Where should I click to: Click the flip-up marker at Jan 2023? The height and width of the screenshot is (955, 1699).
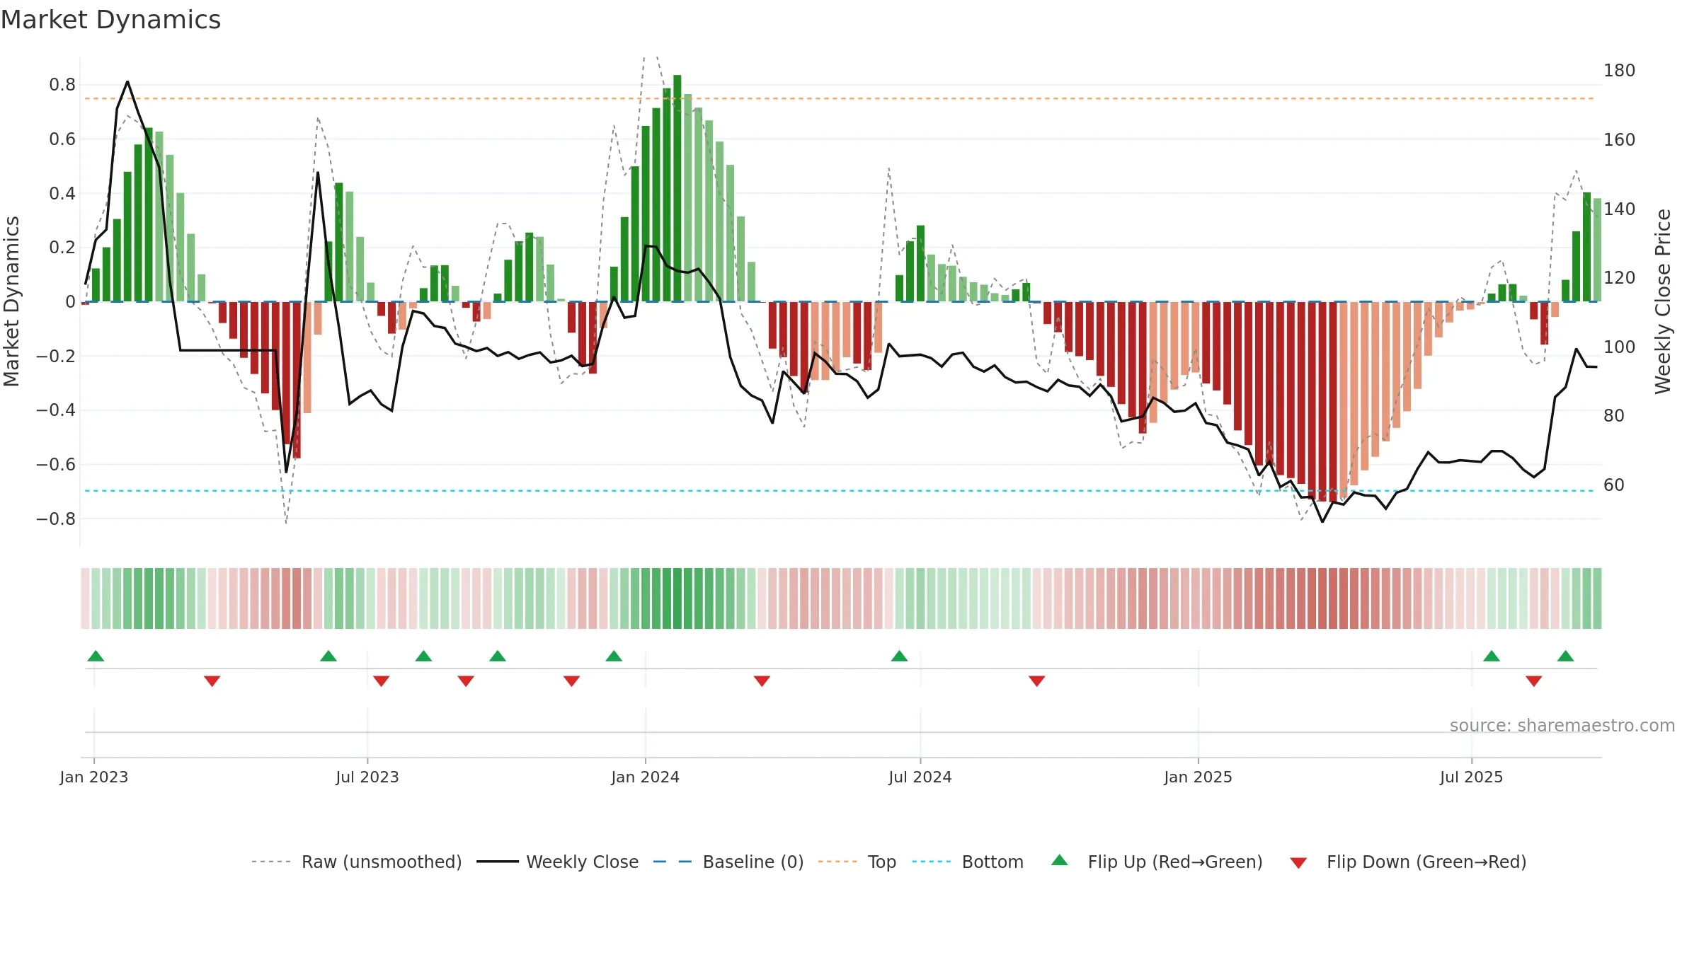[96, 656]
